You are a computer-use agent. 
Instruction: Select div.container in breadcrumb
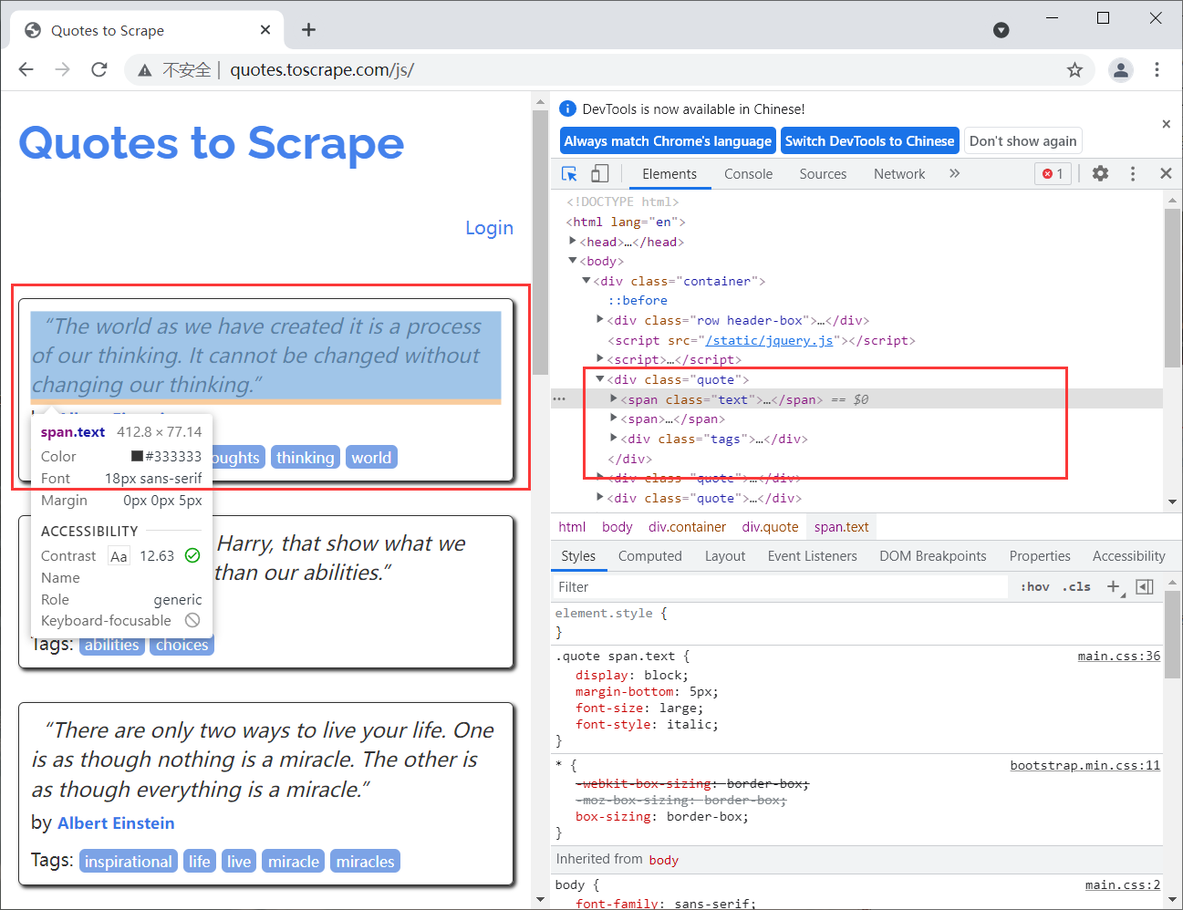click(x=687, y=527)
